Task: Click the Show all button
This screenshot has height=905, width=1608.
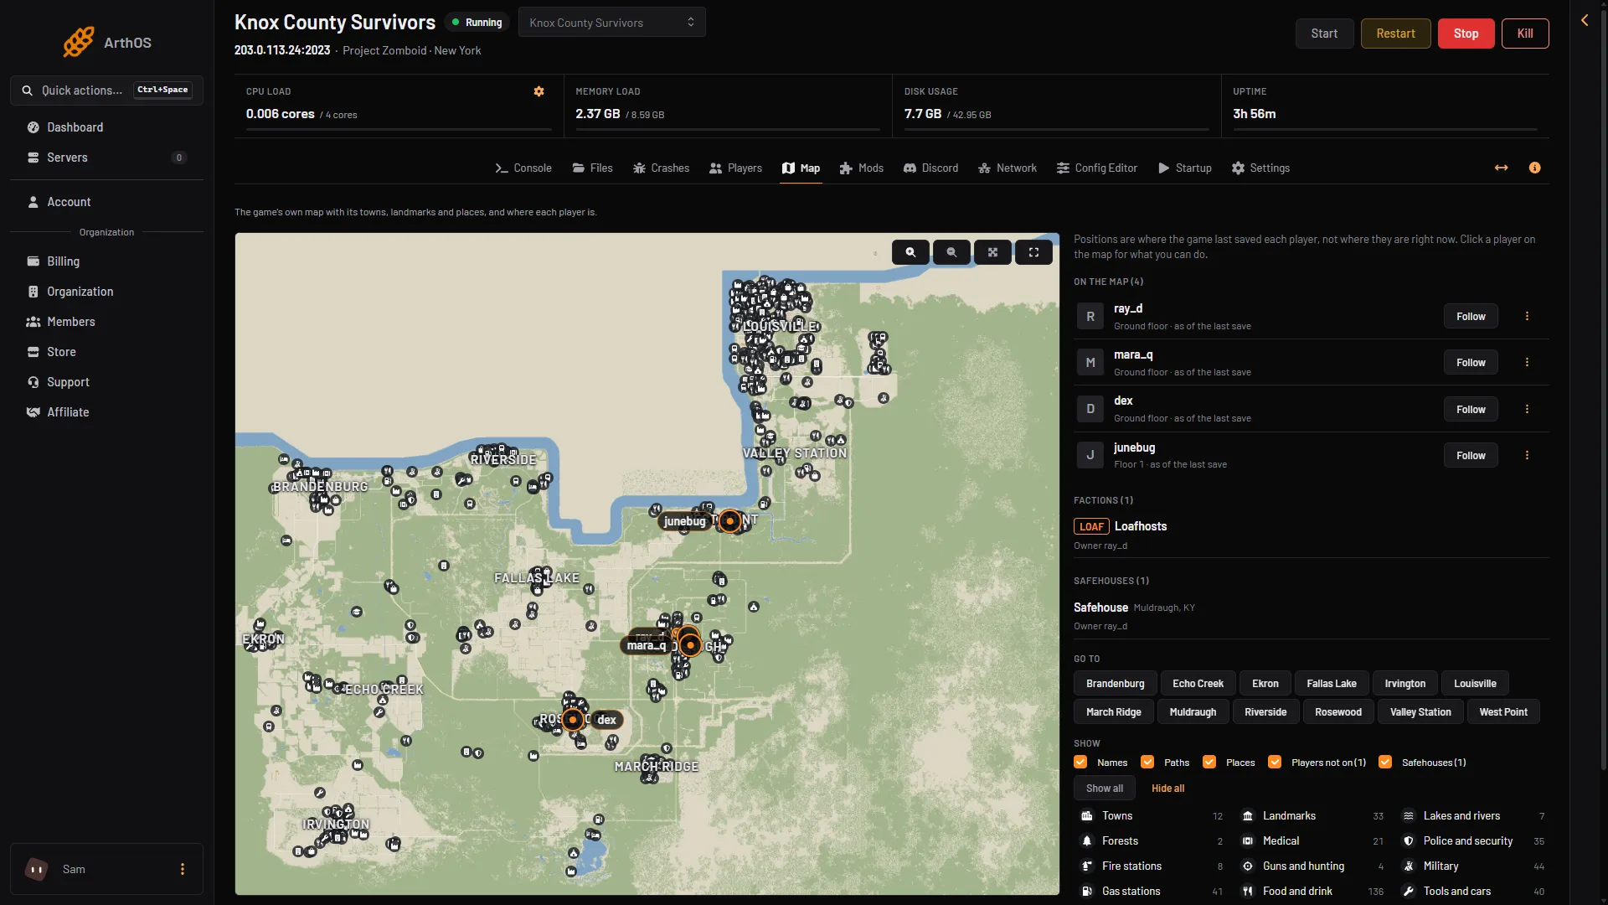Action: point(1105,789)
